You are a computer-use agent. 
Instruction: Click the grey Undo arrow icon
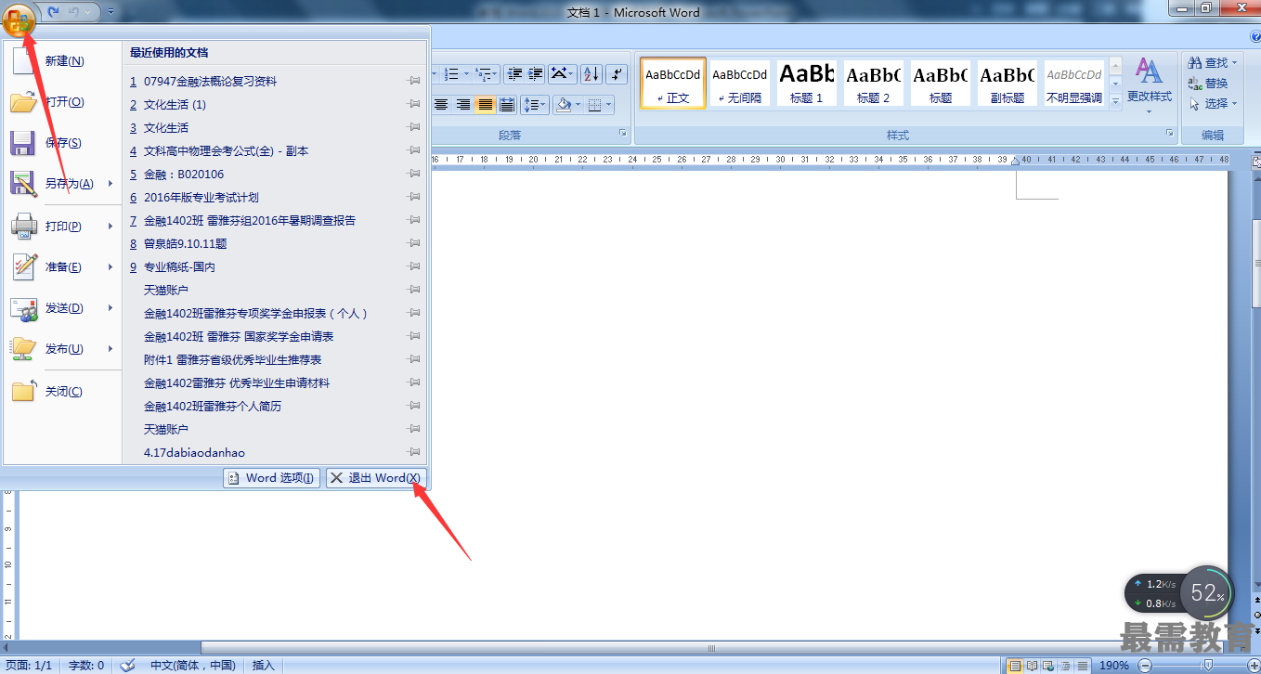click(x=74, y=11)
